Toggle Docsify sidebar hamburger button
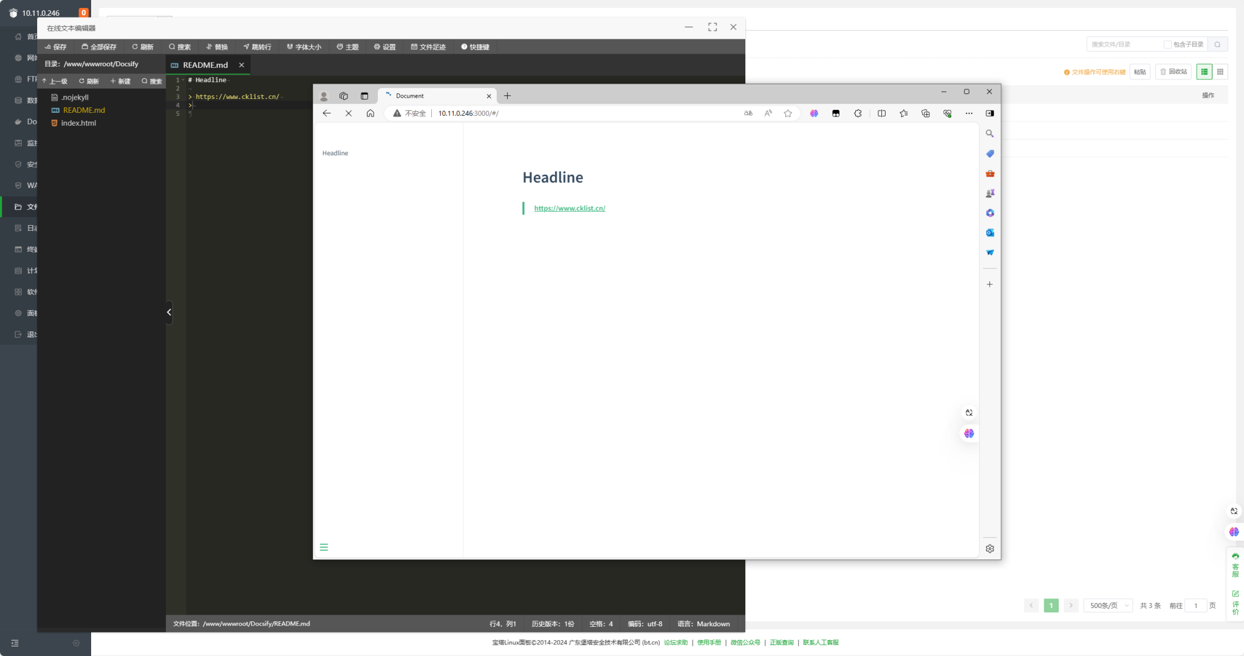The width and height of the screenshot is (1244, 656). pyautogui.click(x=324, y=547)
